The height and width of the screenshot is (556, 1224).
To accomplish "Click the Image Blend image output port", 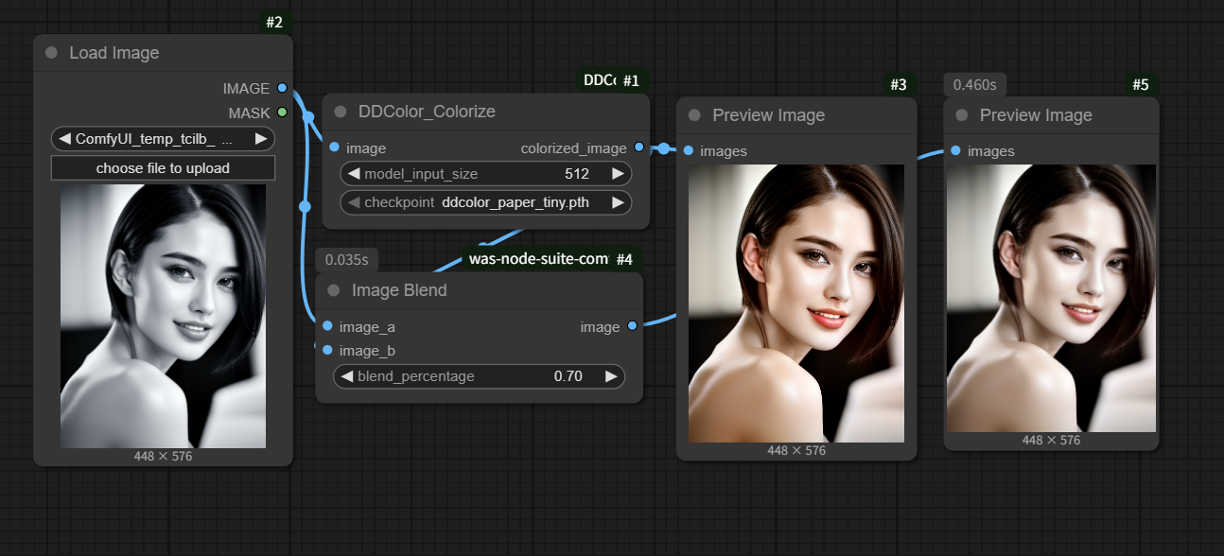I will pyautogui.click(x=632, y=326).
